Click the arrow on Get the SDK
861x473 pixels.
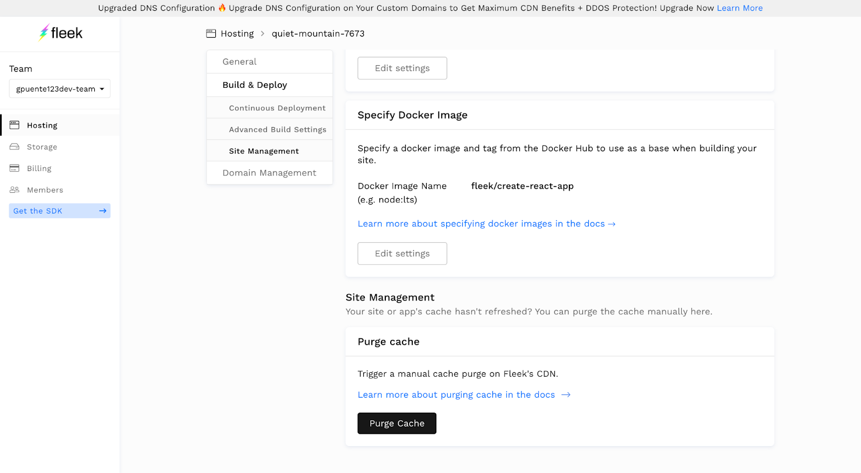[x=102, y=211]
